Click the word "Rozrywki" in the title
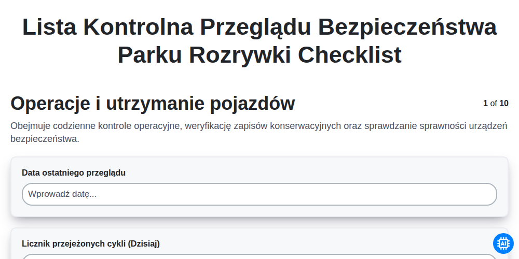This screenshot has width=519, height=259. click(x=240, y=55)
